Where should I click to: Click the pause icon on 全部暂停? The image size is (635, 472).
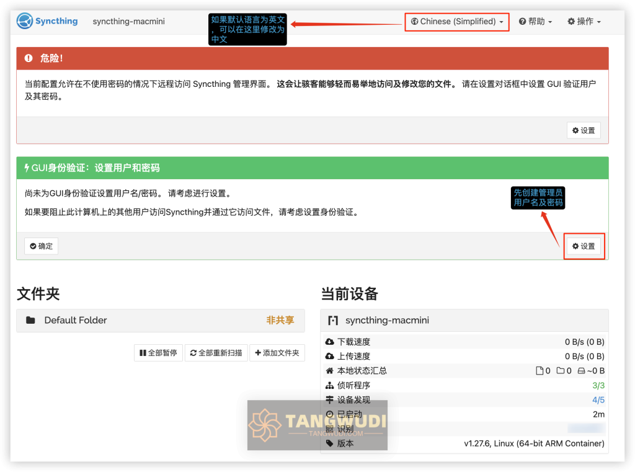[141, 352]
